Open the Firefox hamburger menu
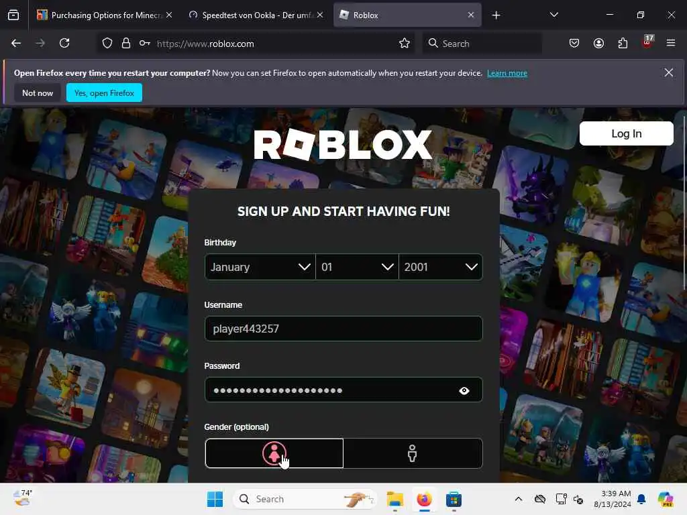The image size is (687, 515). click(x=671, y=43)
